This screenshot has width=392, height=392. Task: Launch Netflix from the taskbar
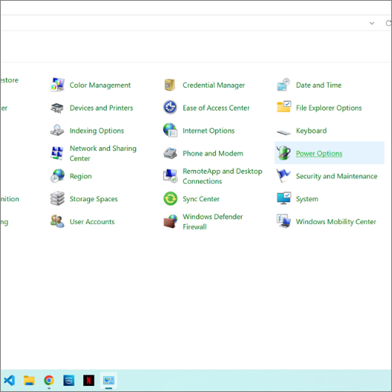click(x=88, y=381)
